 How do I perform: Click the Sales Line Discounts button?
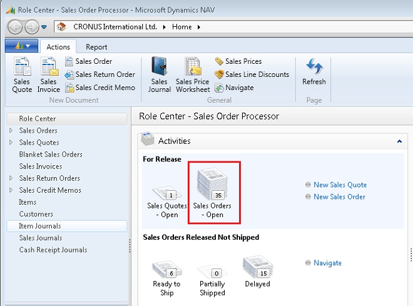pos(252,74)
